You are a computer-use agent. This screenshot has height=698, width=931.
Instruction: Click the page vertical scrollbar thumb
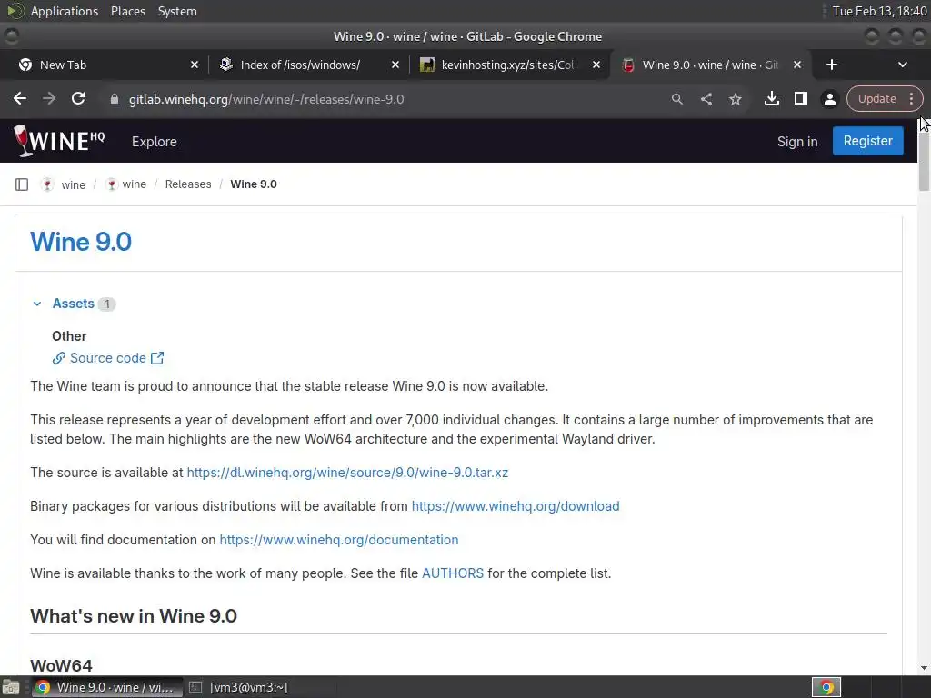click(924, 160)
